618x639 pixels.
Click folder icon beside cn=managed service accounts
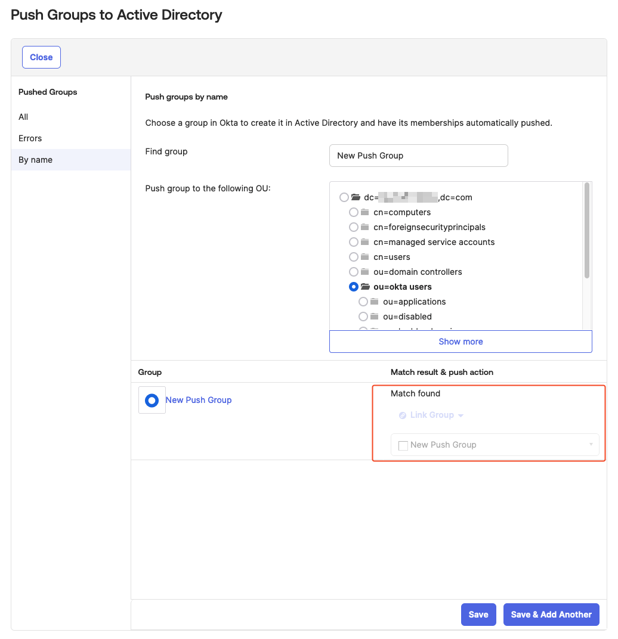coord(365,242)
